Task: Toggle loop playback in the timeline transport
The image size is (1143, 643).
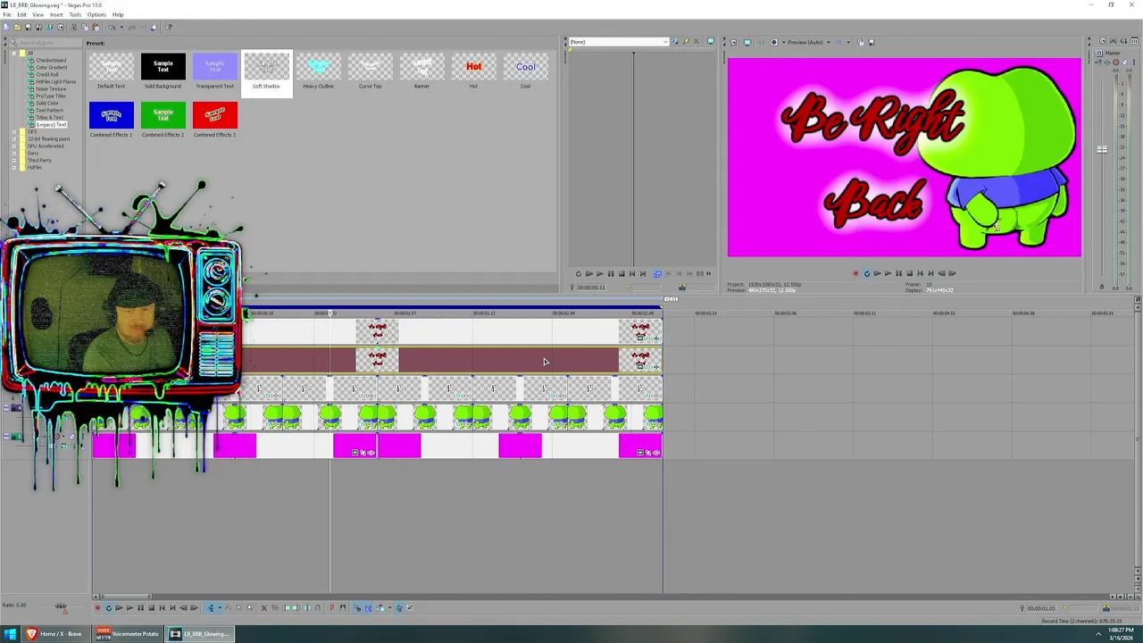Action: point(109,608)
